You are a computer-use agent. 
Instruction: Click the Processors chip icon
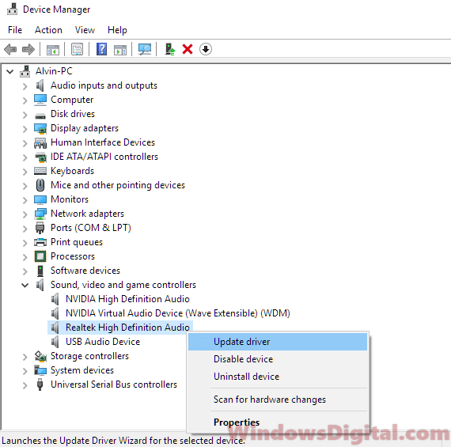pos(40,256)
